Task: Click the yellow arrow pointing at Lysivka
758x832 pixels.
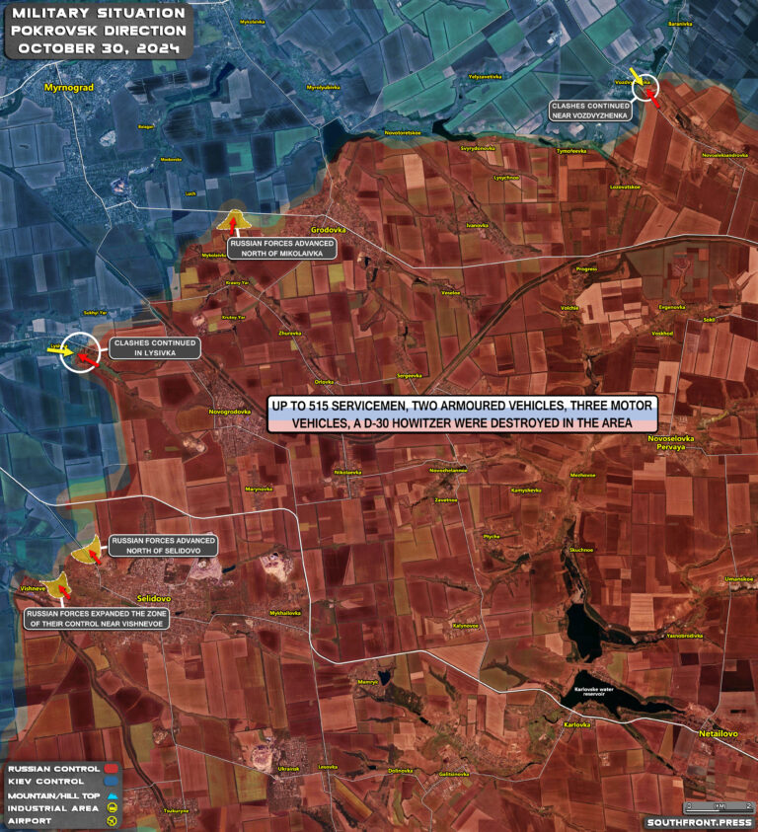Action: coord(59,348)
